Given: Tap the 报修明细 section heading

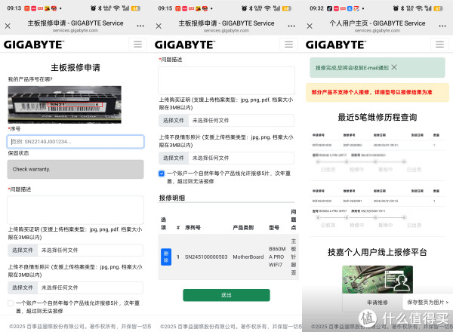Looking at the screenshot, I should coord(172,198).
